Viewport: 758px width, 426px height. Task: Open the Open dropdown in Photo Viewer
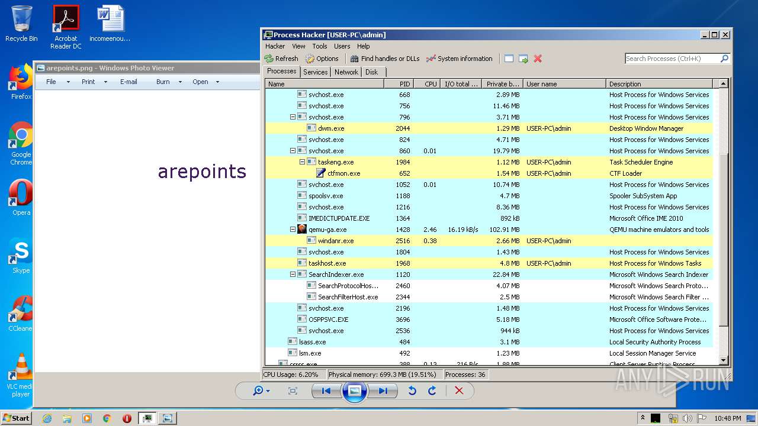pyautogui.click(x=205, y=82)
